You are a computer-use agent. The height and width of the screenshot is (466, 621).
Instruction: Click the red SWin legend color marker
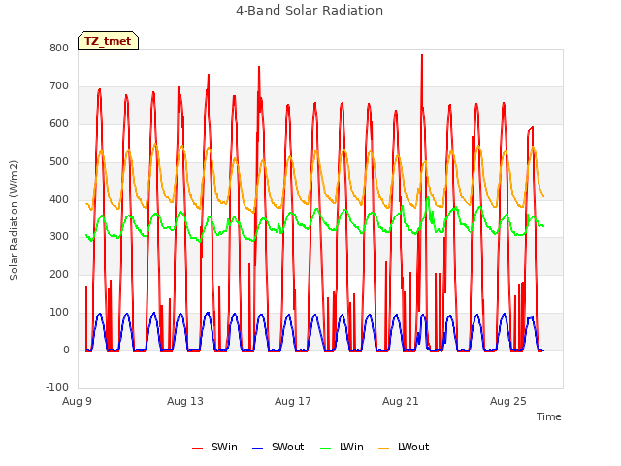pyautogui.click(x=197, y=449)
